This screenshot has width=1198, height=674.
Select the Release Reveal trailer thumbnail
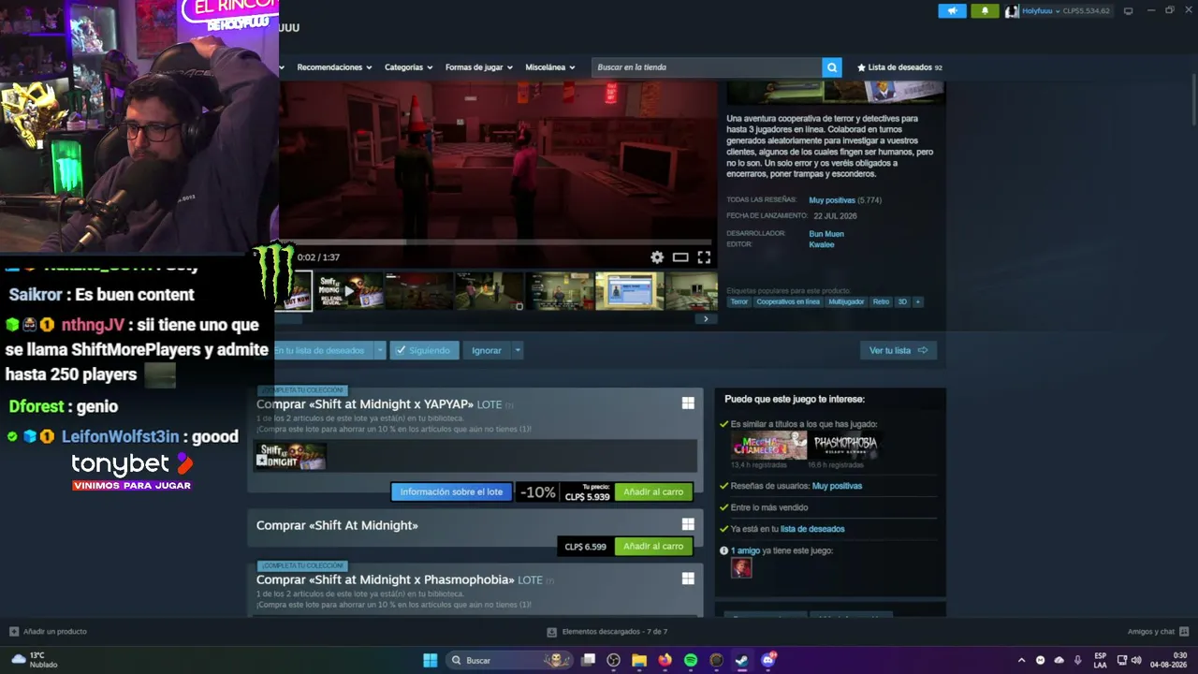pyautogui.click(x=348, y=291)
